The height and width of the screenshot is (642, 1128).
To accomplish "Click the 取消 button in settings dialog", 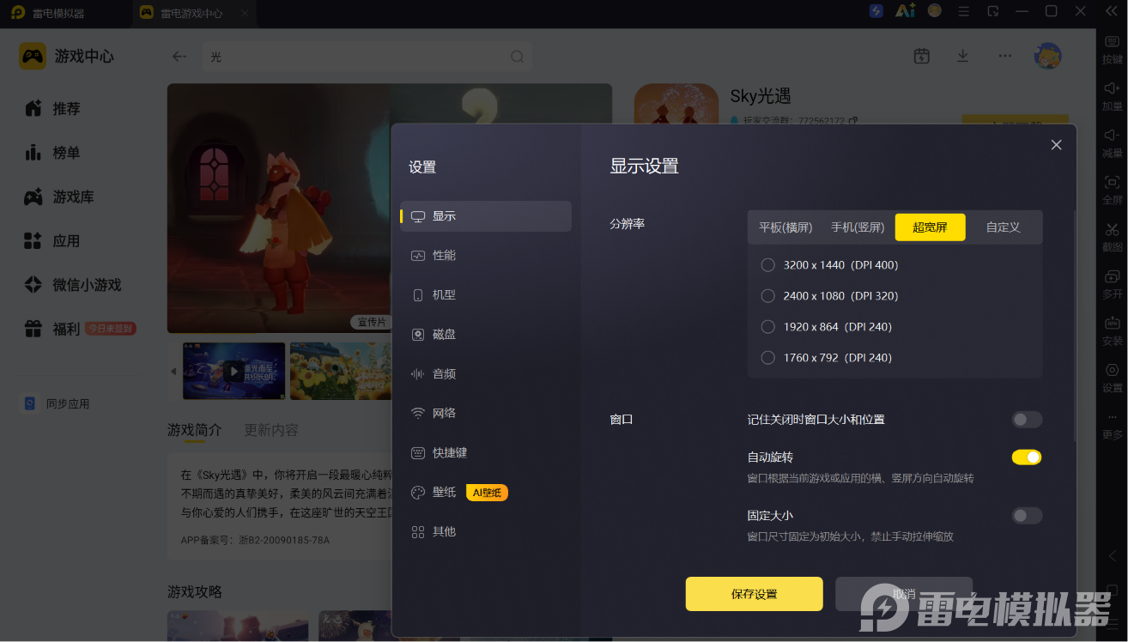I will pyautogui.click(x=904, y=594).
